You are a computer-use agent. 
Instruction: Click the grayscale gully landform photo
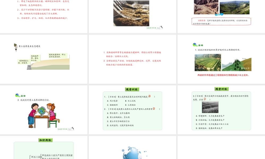coord(210,107)
